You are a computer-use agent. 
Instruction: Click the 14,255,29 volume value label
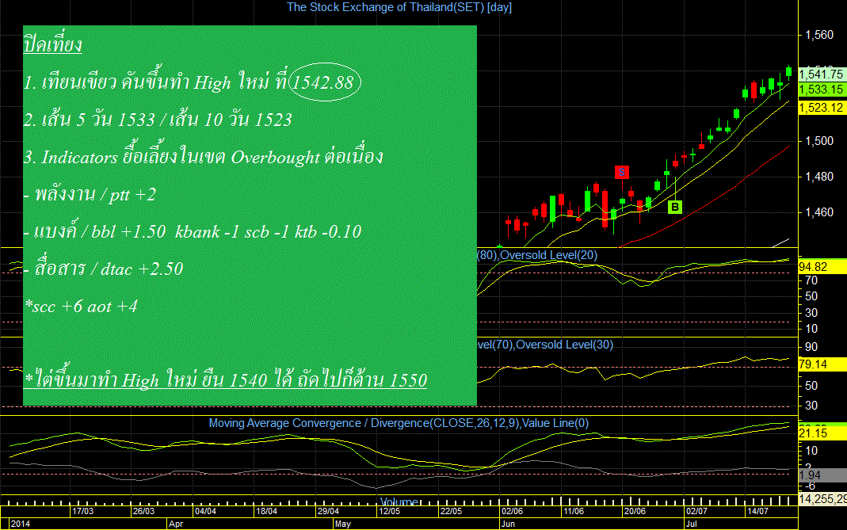pyautogui.click(x=822, y=499)
